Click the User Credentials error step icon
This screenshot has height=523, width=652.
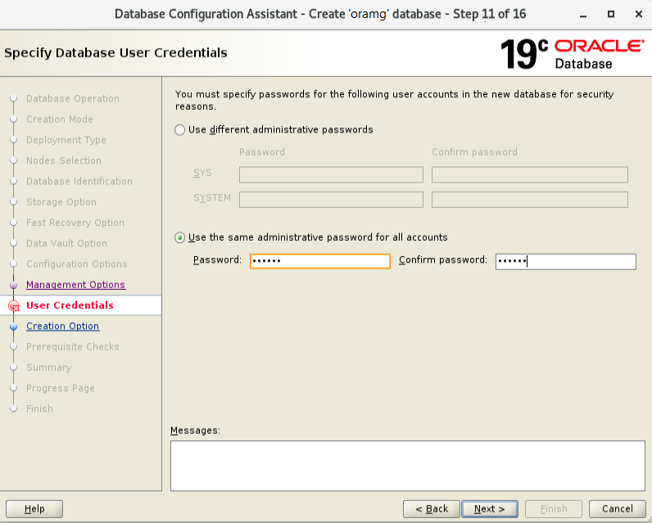tap(14, 306)
